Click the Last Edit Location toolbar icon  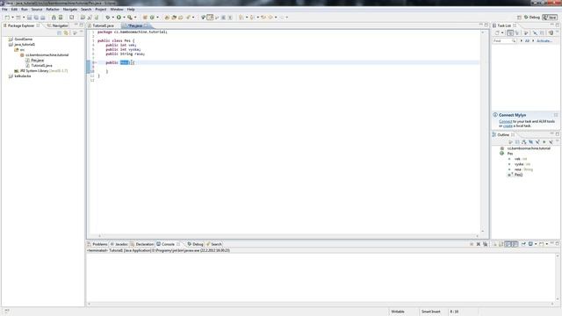(x=263, y=18)
